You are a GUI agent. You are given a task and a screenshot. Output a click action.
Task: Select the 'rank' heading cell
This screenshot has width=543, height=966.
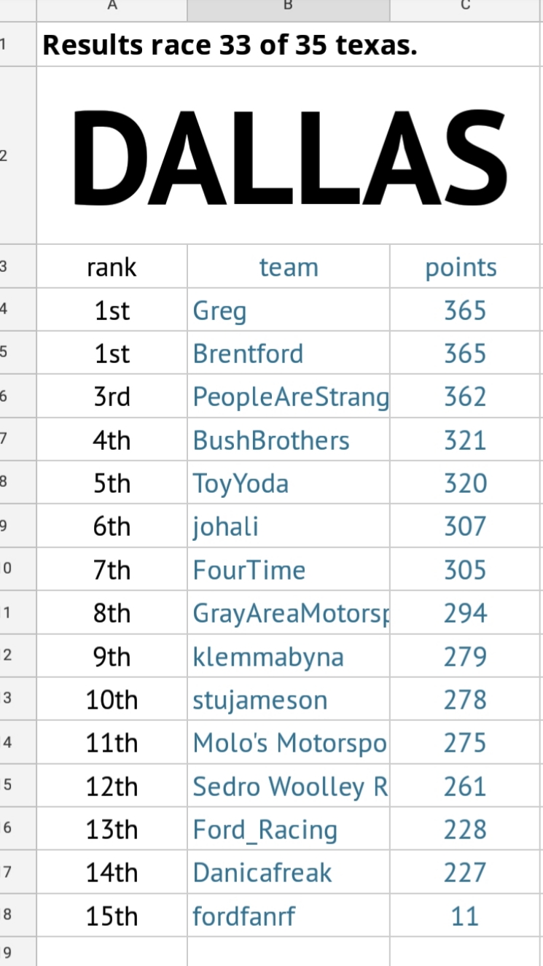click(112, 268)
